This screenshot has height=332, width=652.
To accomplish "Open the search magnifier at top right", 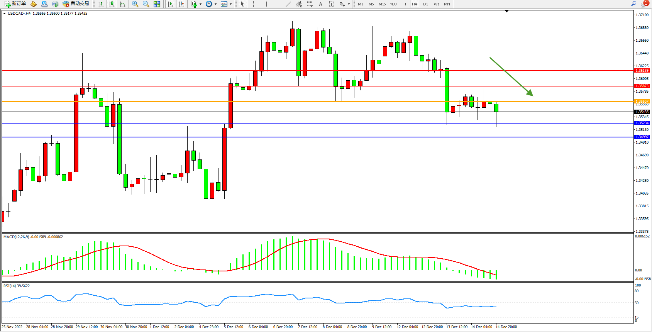I will tap(633, 4).
